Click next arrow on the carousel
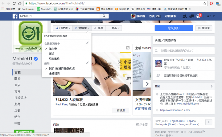 (x=147, y=84)
